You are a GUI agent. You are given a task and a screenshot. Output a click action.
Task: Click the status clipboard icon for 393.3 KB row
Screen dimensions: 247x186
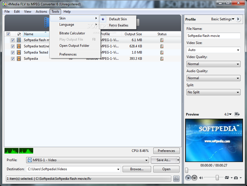click(x=162, y=59)
